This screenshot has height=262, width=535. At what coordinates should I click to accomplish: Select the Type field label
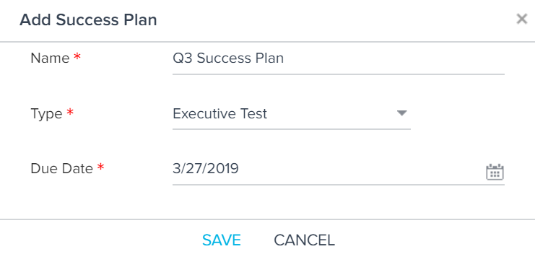click(x=46, y=114)
